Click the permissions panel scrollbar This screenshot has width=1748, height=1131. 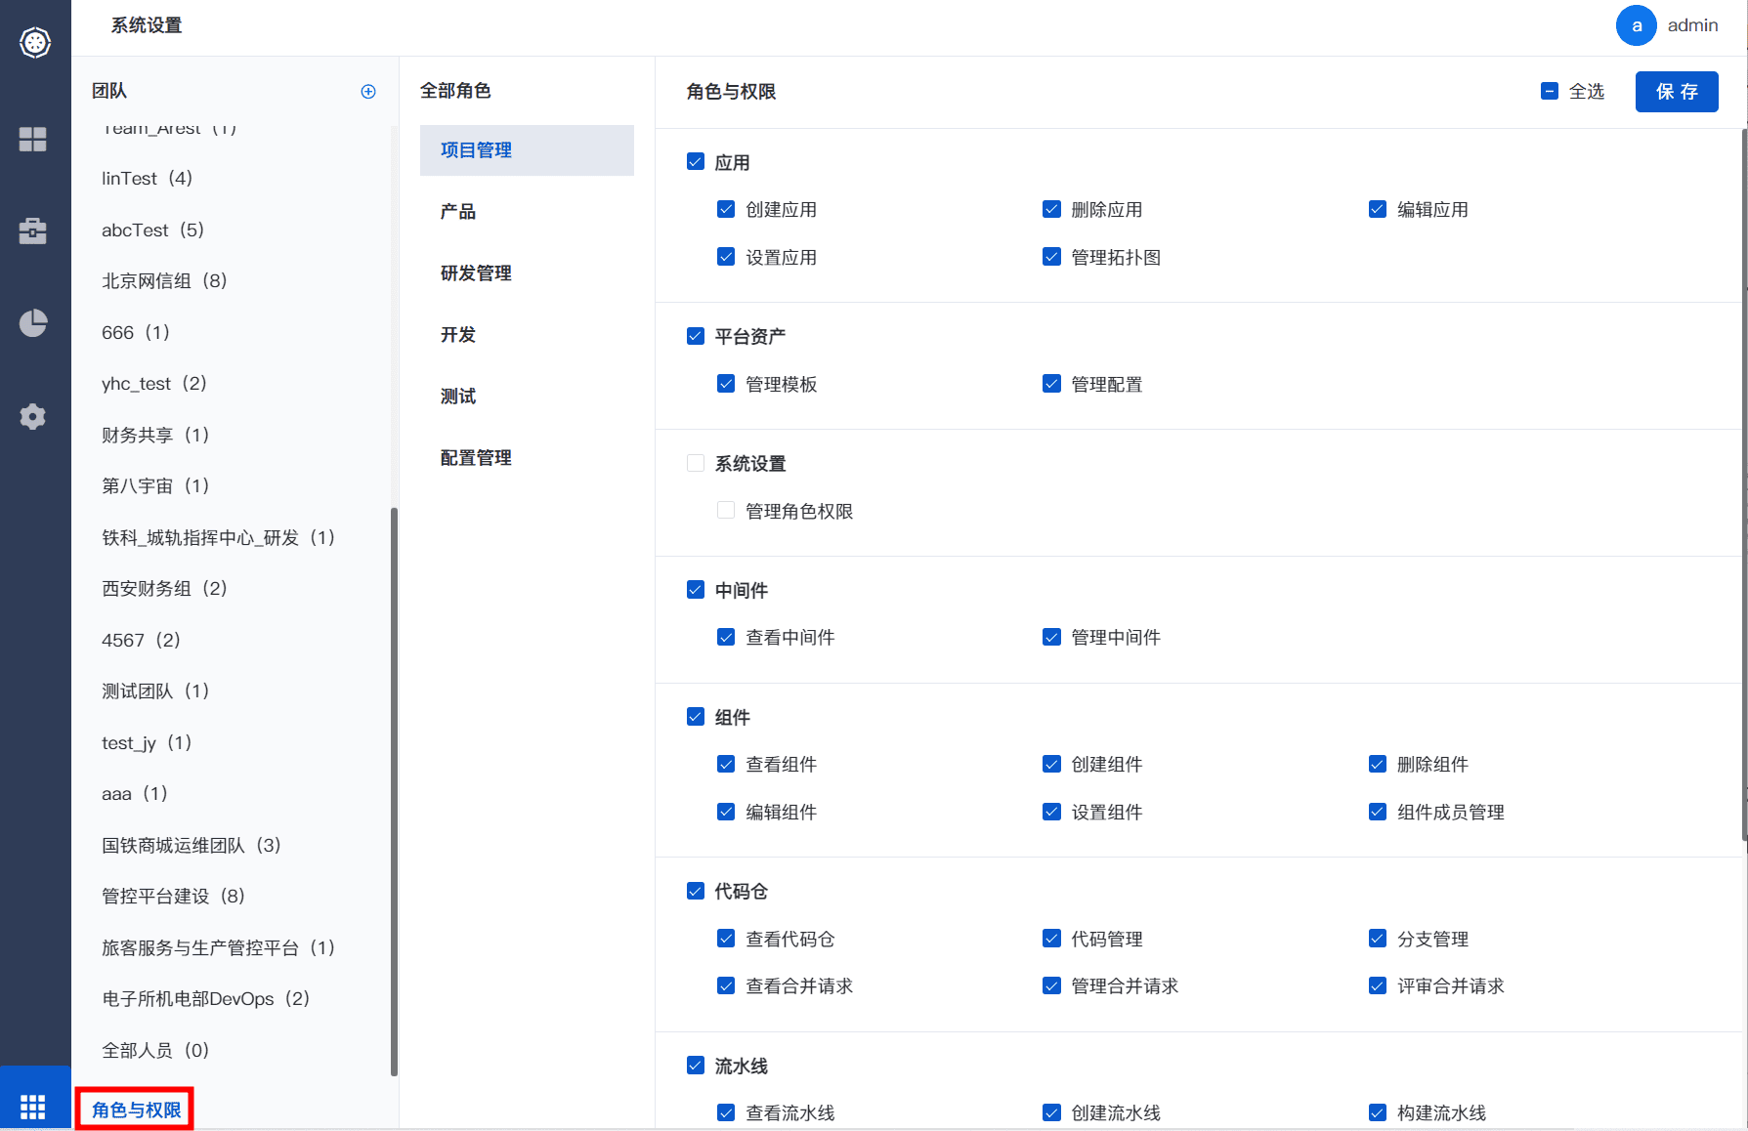(1745, 483)
